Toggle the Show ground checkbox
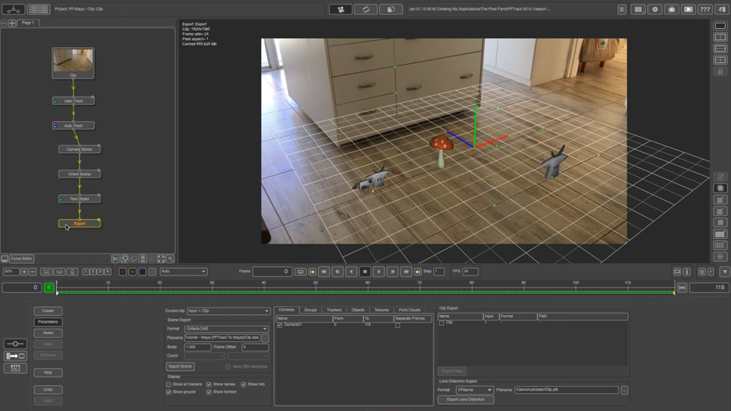 tap(168, 392)
